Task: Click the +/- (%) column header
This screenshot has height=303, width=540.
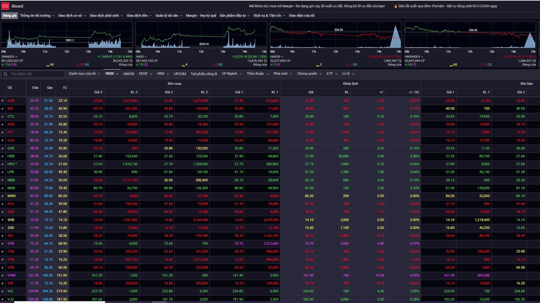Action: tap(414, 92)
